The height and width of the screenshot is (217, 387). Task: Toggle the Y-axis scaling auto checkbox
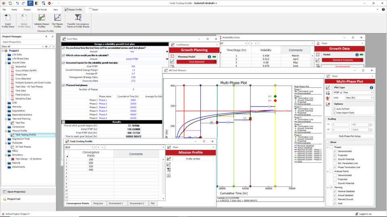coord(371,125)
